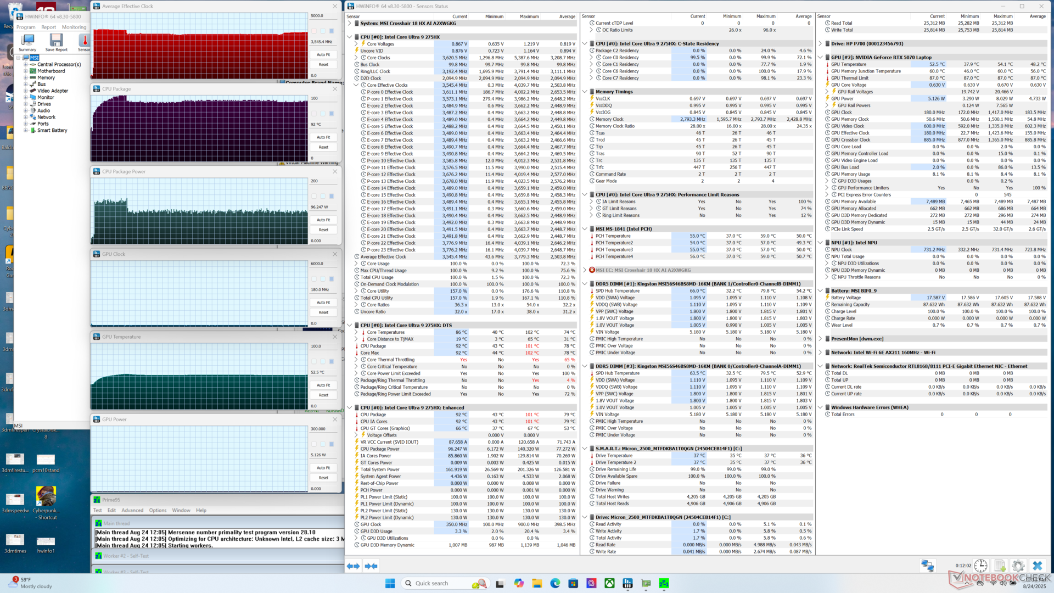Expand the MSI EC Crosshair sensor section
The height and width of the screenshot is (593, 1054).
coord(585,270)
